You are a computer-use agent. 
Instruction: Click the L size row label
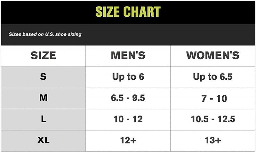43,119
